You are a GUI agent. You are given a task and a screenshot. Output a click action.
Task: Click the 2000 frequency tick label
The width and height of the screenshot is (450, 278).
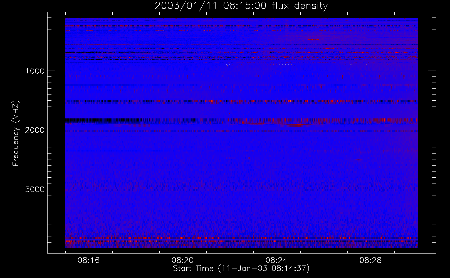point(35,130)
